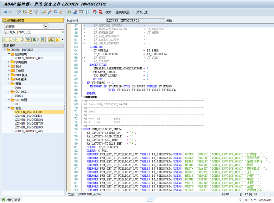This screenshot has height=203, width=274.
Task: Click the 对象已激活 status checkmark icon
Action: click(3, 200)
